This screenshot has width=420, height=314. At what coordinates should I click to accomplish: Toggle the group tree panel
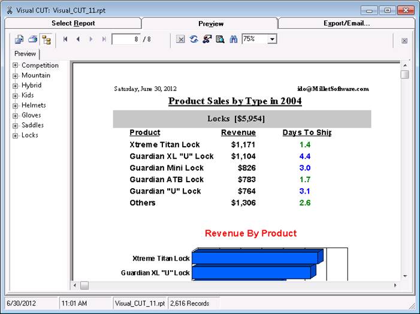(46, 39)
